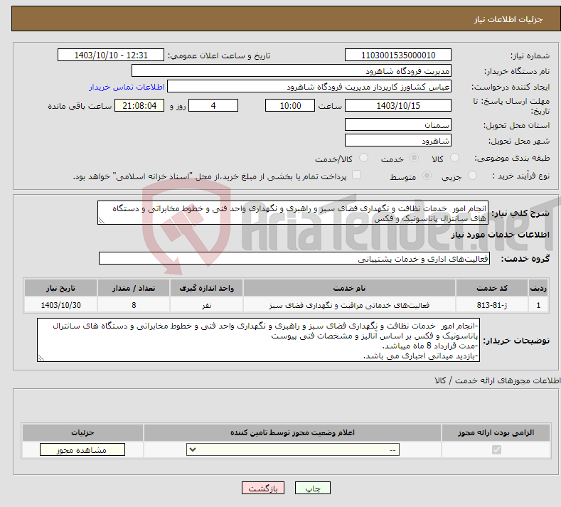Click the resize handle of buyer notes box

coord(41,358)
